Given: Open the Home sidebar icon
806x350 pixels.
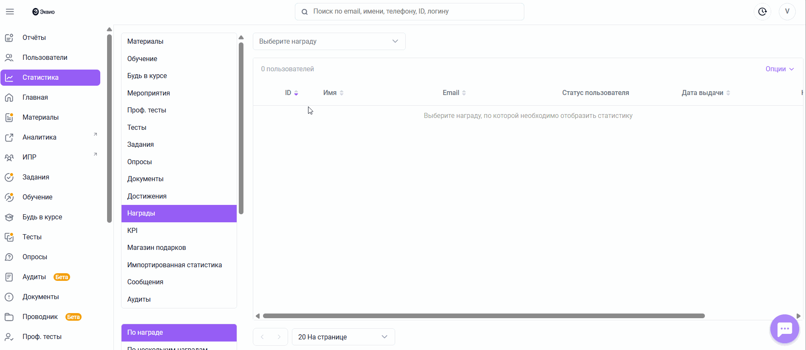Looking at the screenshot, I should point(9,98).
